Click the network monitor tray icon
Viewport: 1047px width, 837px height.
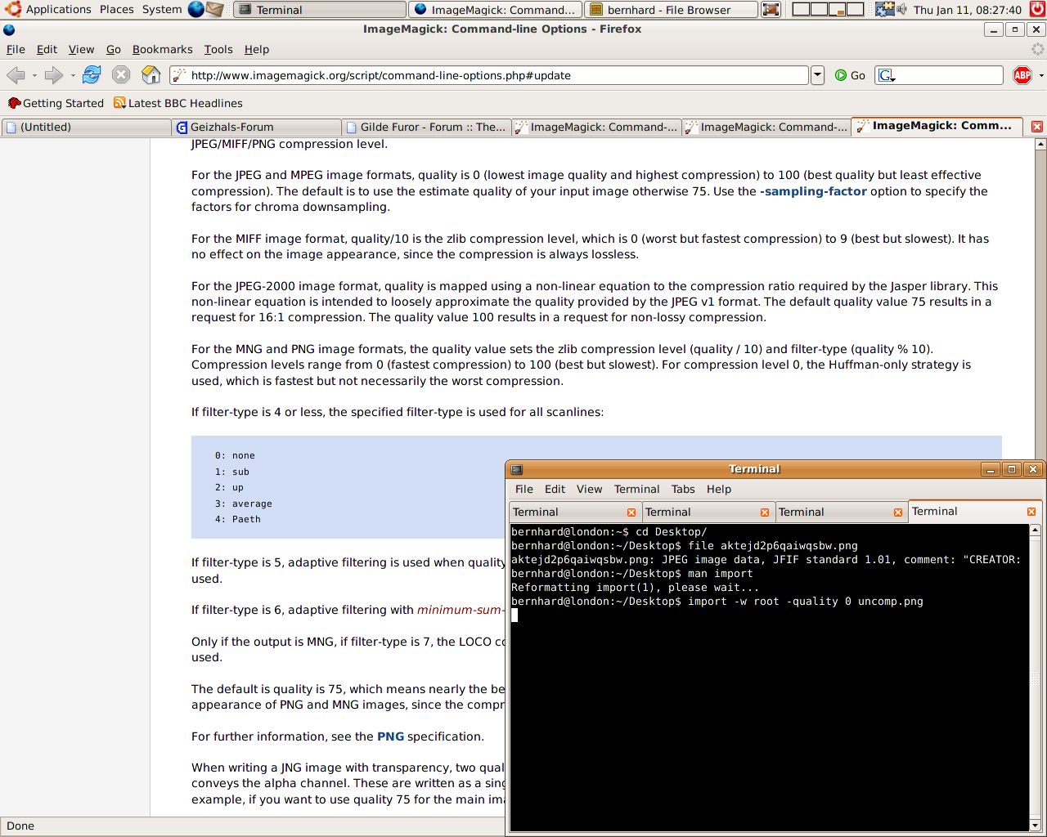pos(884,9)
